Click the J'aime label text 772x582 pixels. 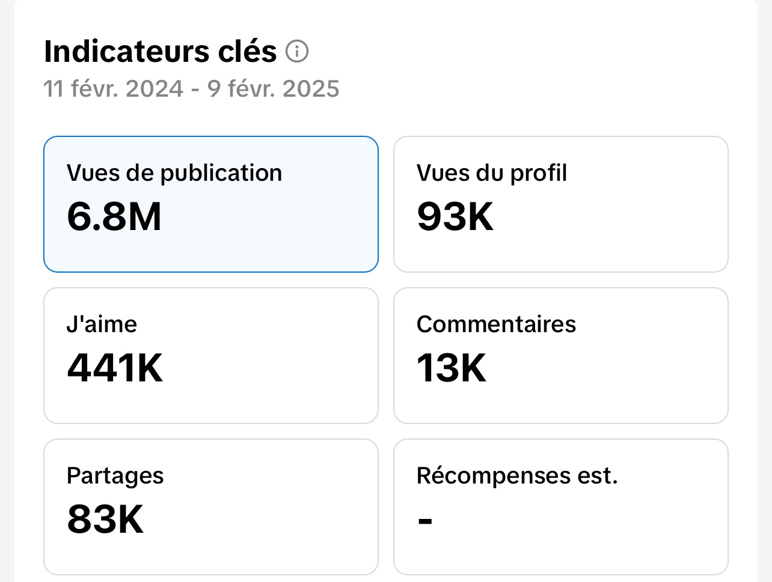click(102, 324)
